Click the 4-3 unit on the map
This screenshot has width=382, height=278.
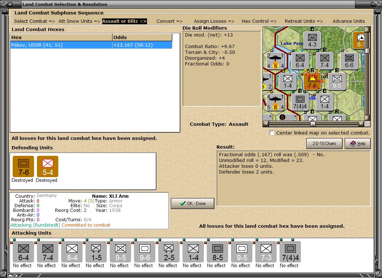tap(312, 40)
